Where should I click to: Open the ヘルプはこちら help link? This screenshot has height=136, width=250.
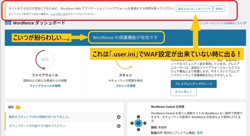[59, 14]
